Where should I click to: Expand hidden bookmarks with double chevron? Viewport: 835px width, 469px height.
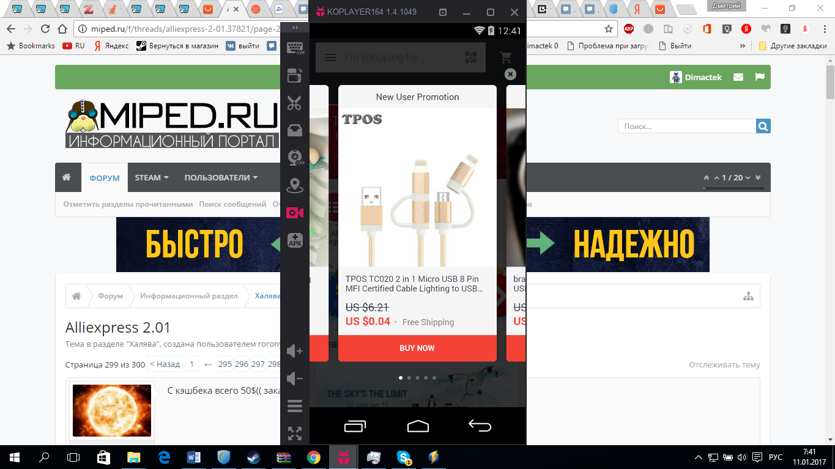tap(743, 46)
